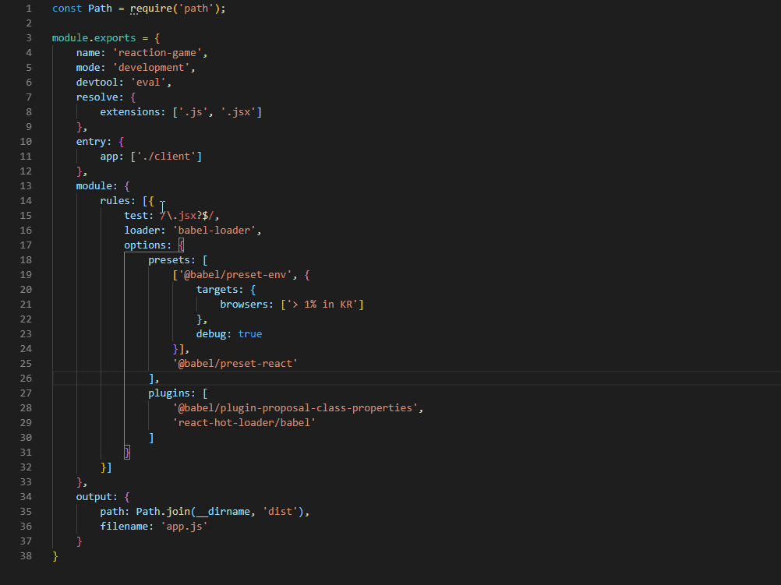The image size is (781, 585).
Task: Click the 'name' key on line 4
Action: pos(87,53)
